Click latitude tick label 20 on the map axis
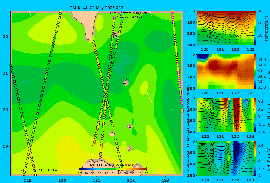270x183 pixels. (x=5, y=110)
